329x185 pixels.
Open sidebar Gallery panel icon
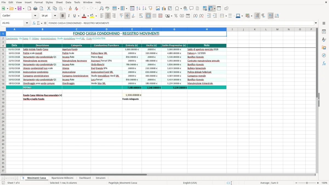324,47
